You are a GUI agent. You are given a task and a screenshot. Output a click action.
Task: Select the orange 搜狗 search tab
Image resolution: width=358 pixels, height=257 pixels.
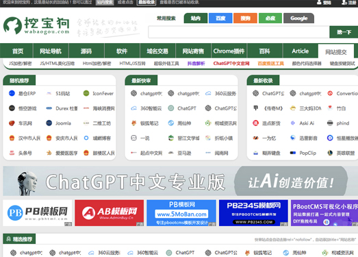coord(245,19)
